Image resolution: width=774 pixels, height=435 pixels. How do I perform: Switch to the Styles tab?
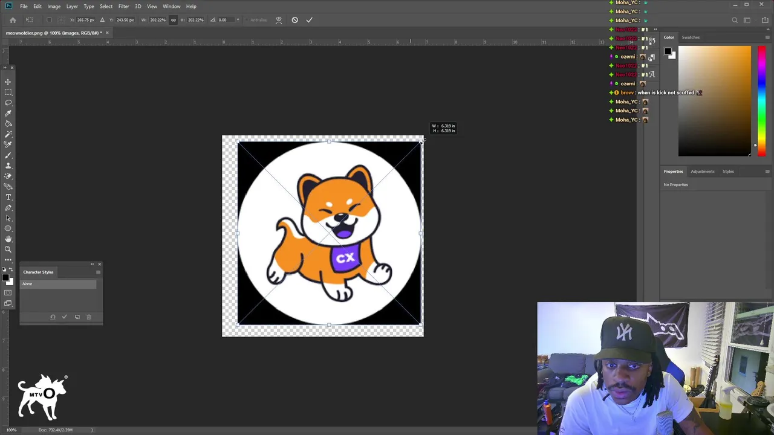click(x=728, y=172)
